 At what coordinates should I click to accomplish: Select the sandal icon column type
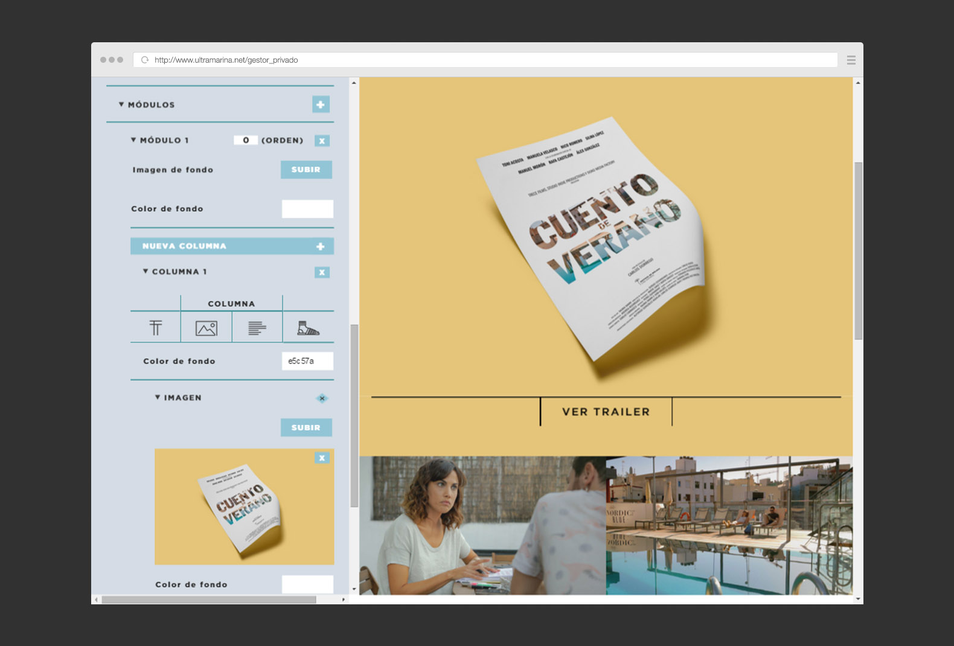308,328
